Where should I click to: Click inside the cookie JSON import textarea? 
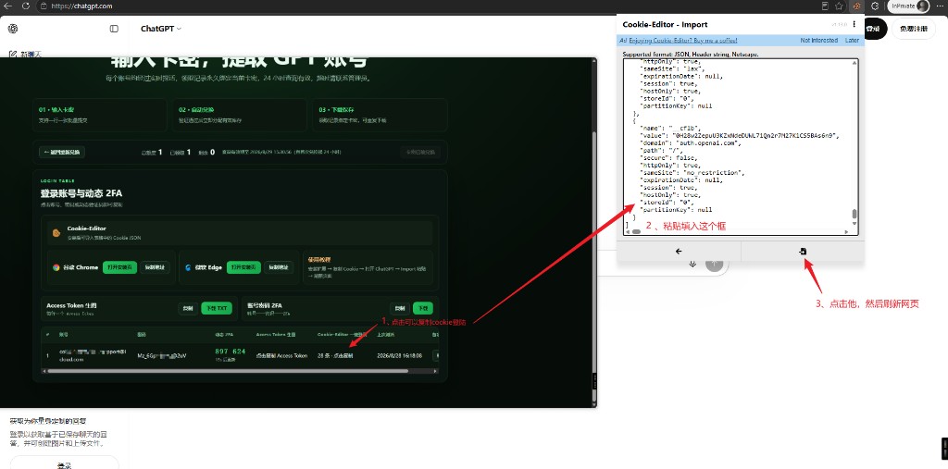click(738, 145)
